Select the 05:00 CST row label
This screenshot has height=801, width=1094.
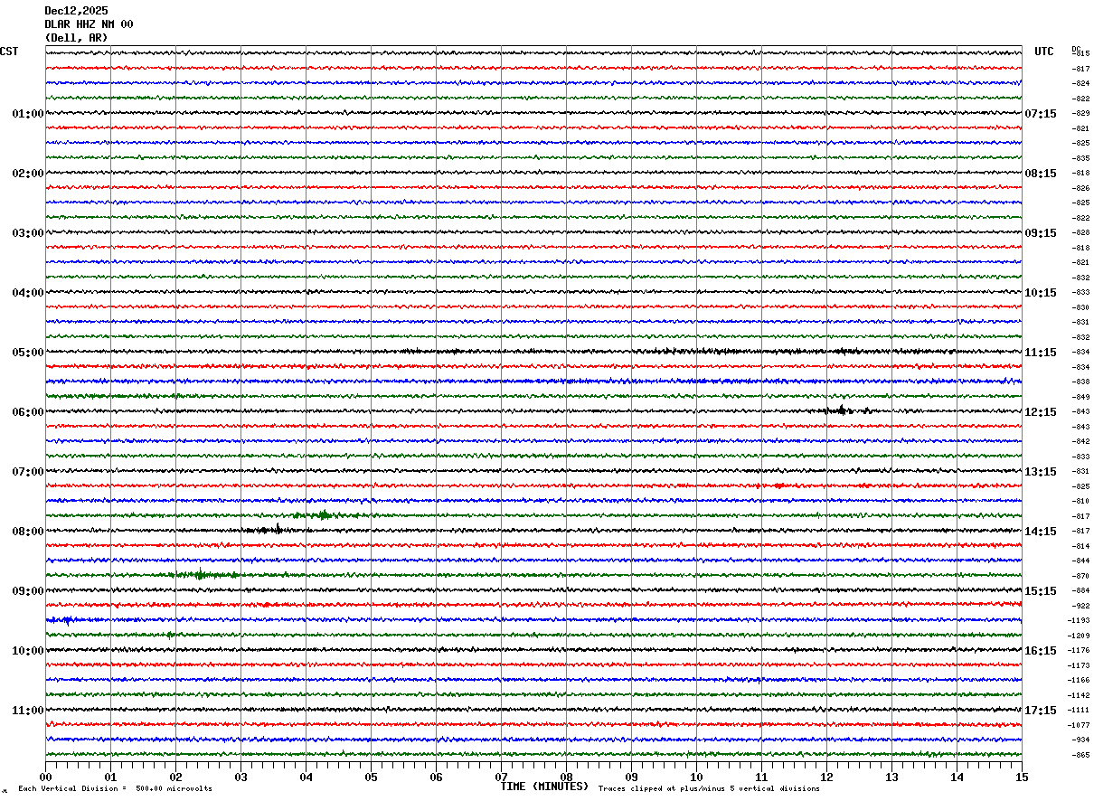click(x=27, y=353)
